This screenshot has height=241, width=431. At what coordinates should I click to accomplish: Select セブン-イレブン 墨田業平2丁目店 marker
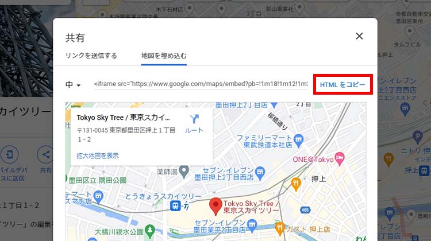(x=252, y=225)
